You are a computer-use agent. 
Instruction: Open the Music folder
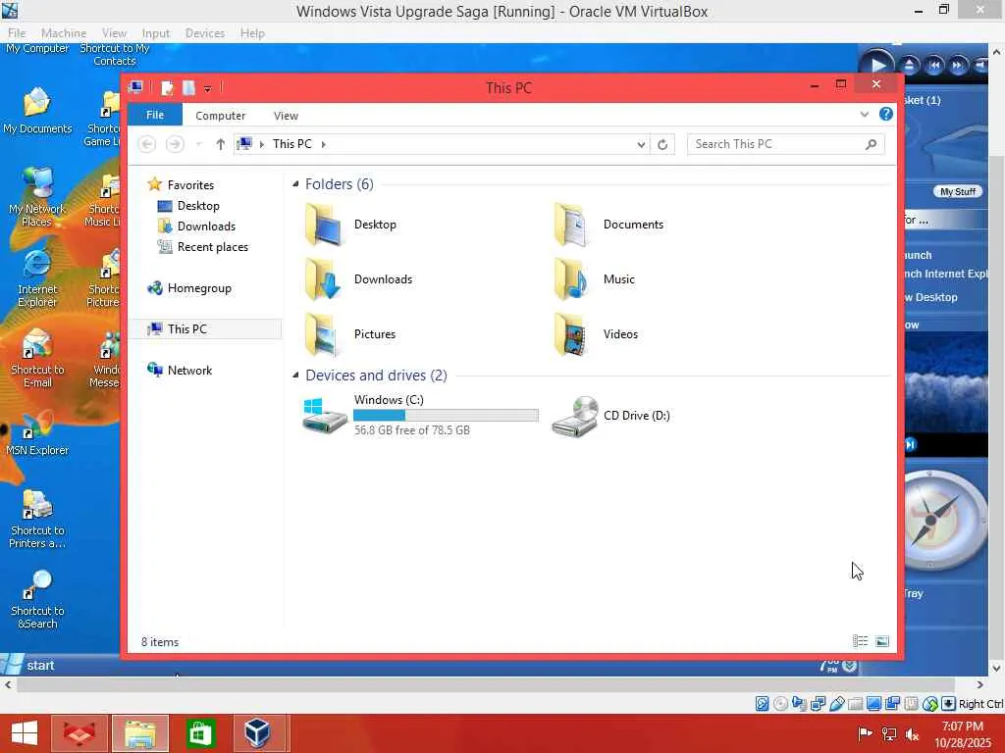coord(594,279)
